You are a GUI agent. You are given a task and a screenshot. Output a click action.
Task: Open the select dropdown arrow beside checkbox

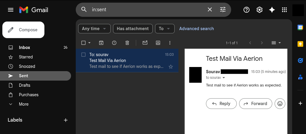tap(89, 43)
